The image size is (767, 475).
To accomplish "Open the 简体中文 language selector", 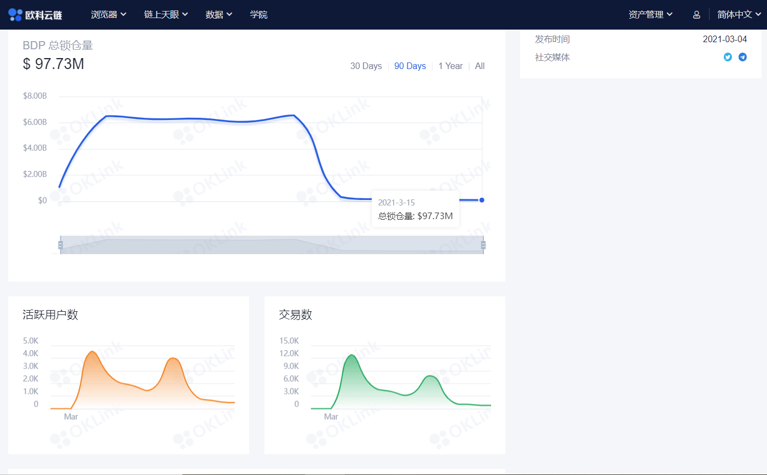I will (x=738, y=14).
